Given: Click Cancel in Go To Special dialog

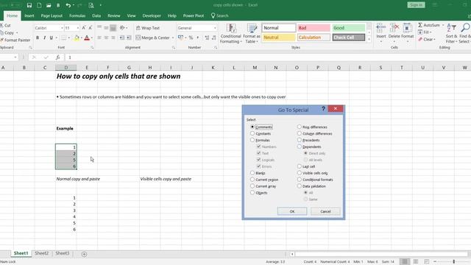Looking at the screenshot, I should (325, 211).
